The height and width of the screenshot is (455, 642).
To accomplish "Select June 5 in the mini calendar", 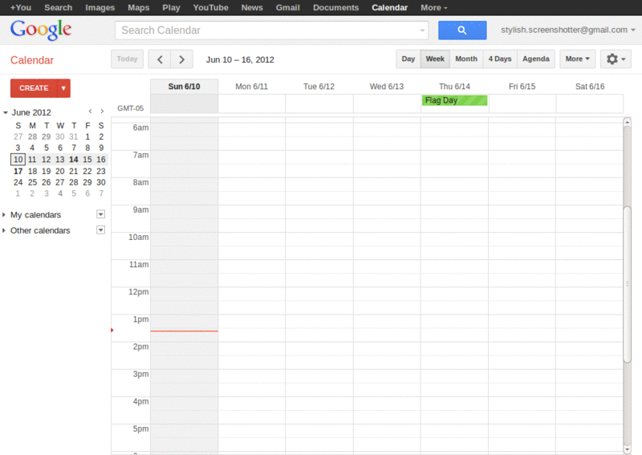I will coord(47,148).
